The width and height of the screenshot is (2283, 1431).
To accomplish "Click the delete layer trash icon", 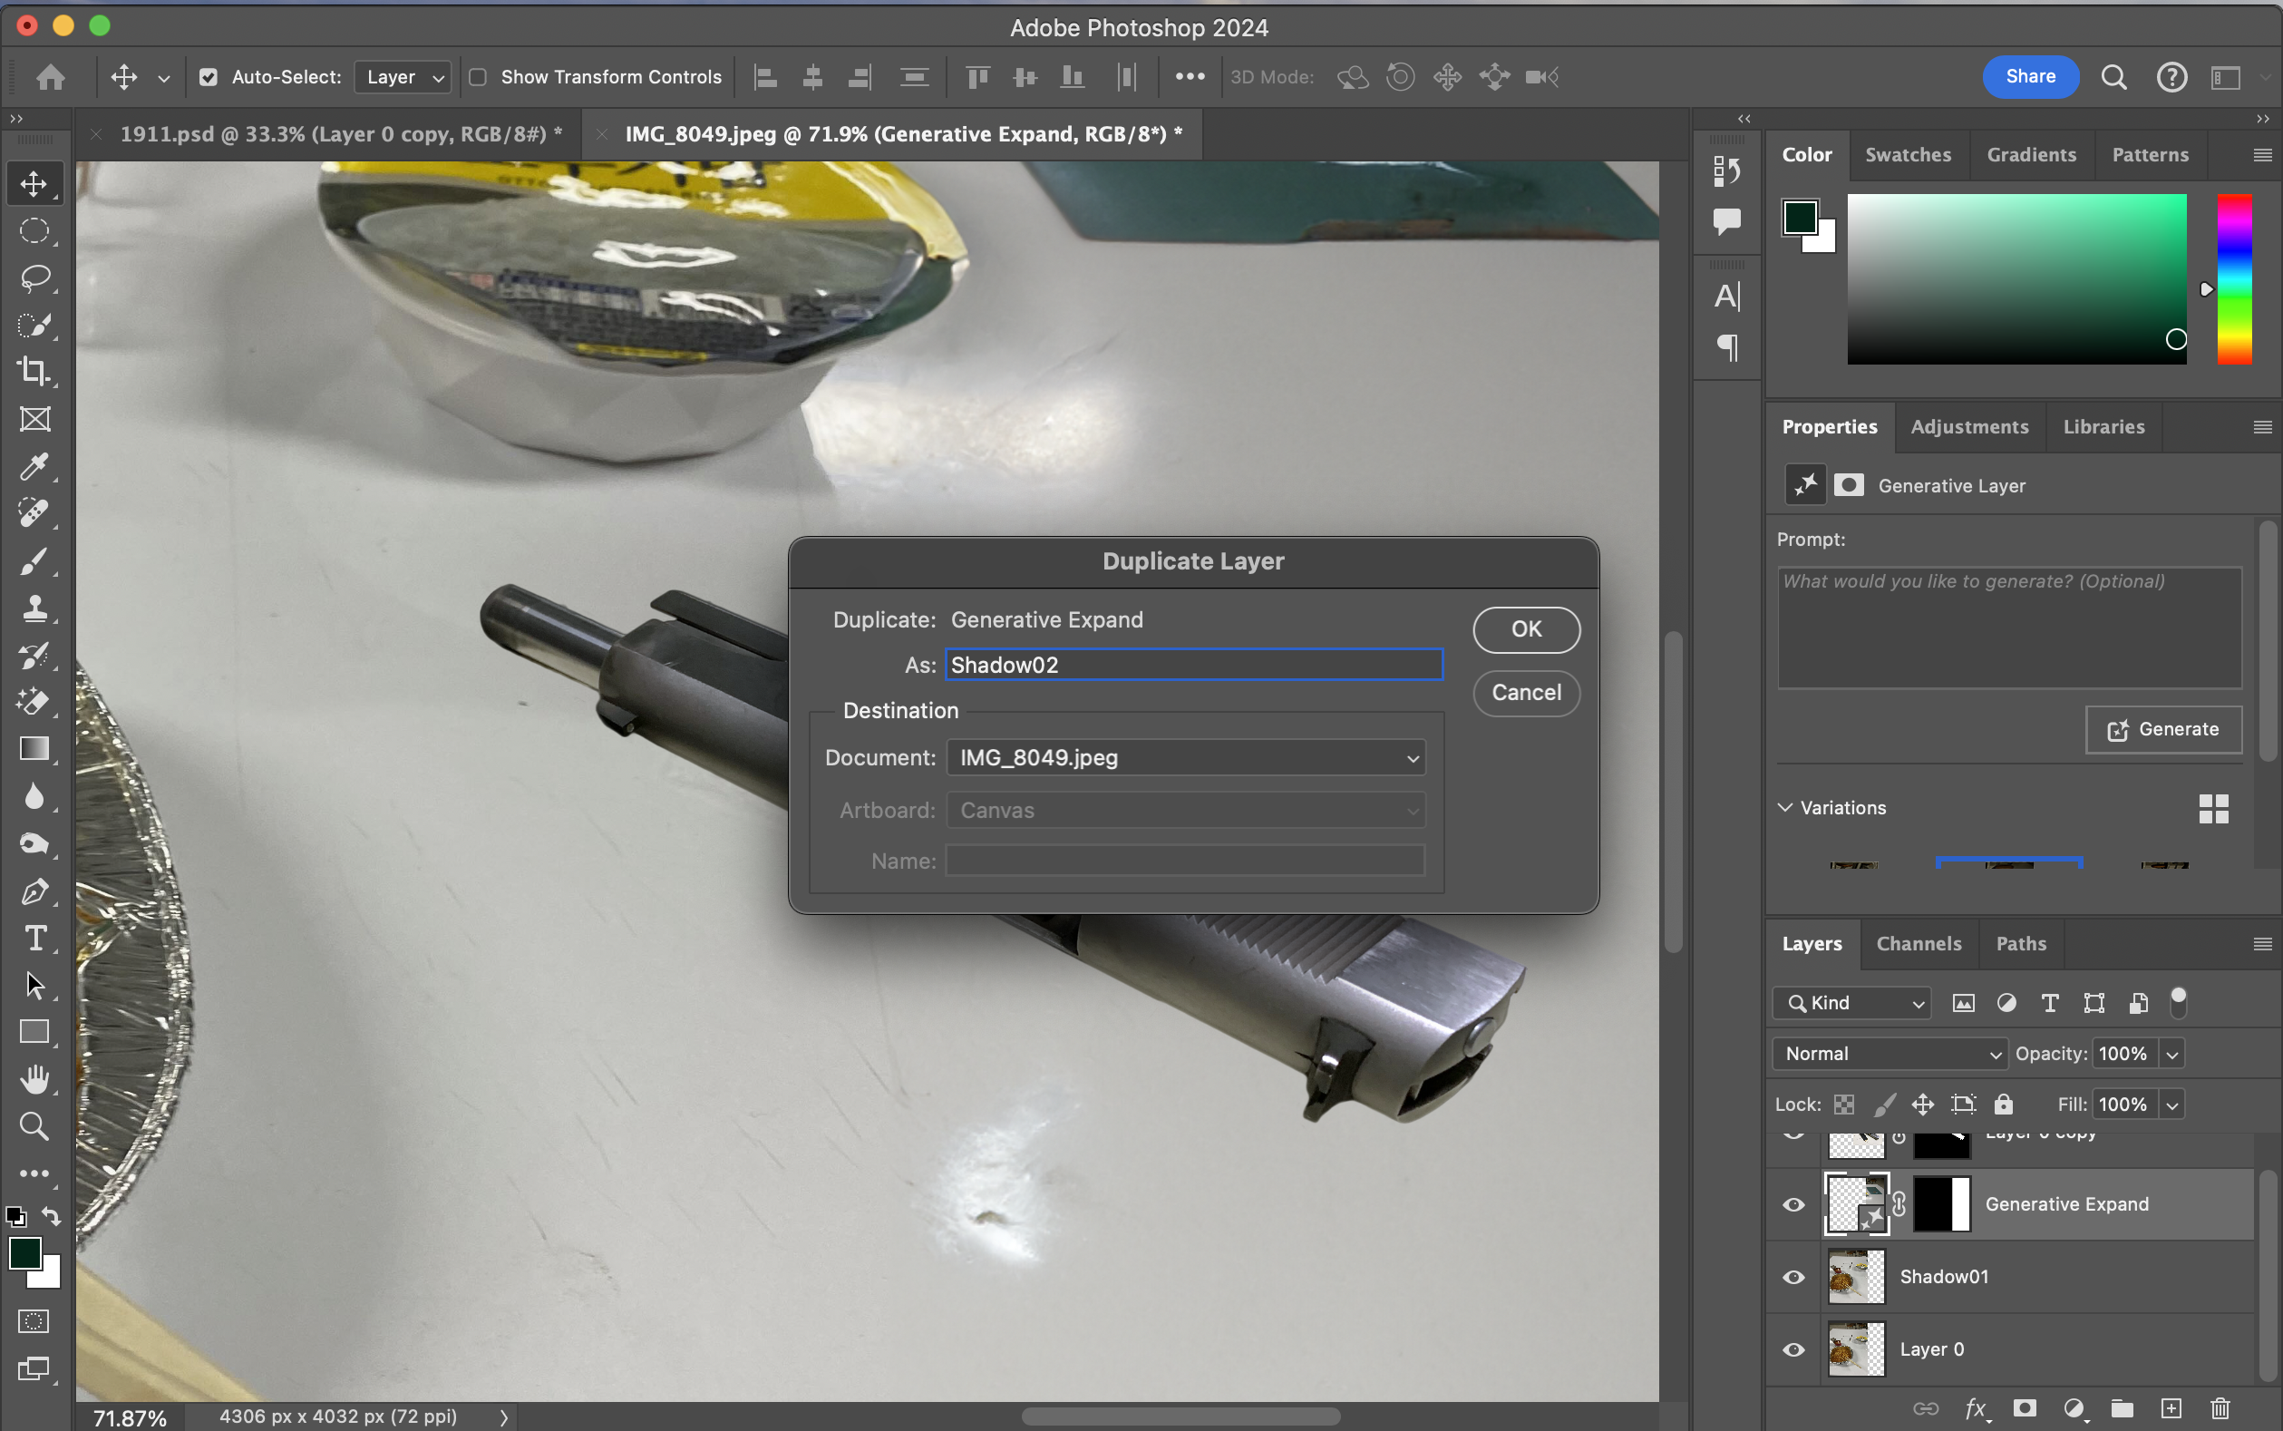I will pos(2220,1408).
